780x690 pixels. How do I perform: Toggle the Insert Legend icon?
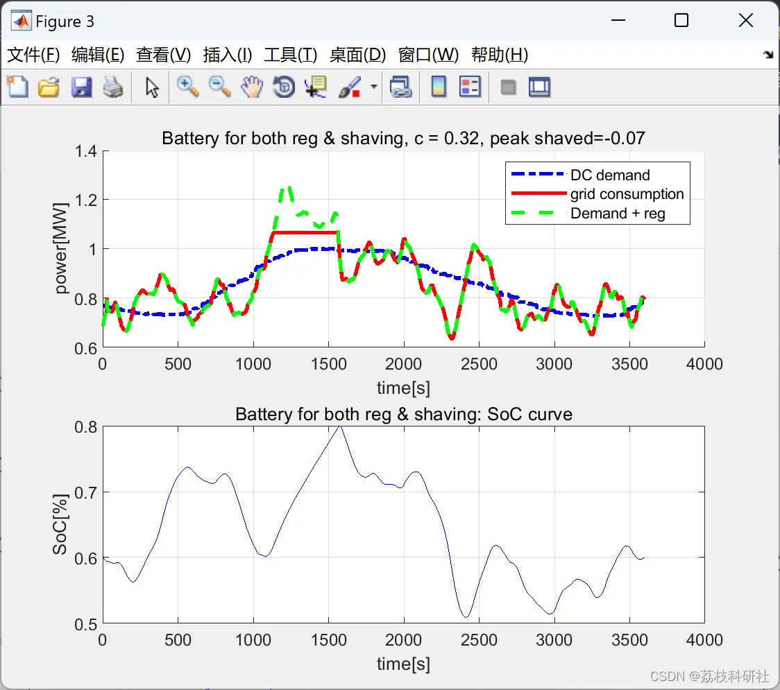tap(470, 87)
